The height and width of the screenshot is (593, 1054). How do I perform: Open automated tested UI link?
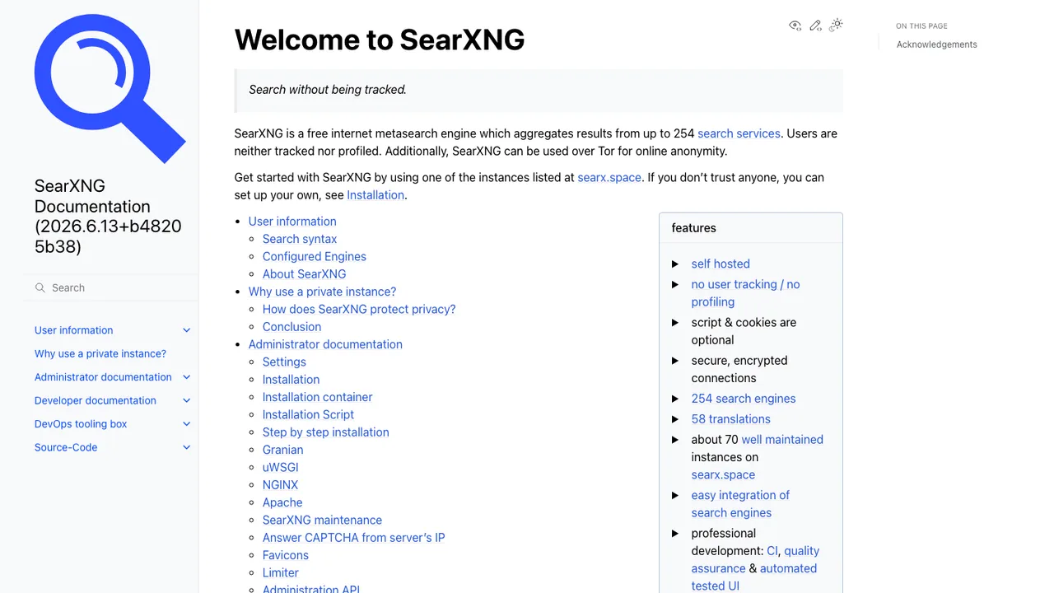coord(754,577)
